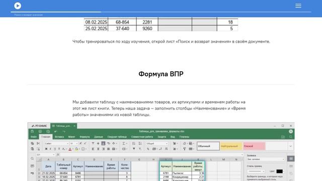This screenshot has width=322, height=181.
Task: Click the Comments icon in left sidebar
Action: [32, 166]
